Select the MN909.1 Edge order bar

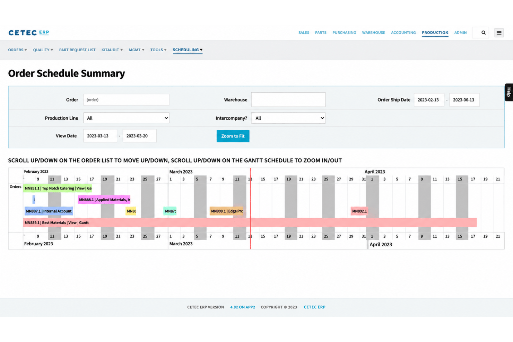click(226, 211)
